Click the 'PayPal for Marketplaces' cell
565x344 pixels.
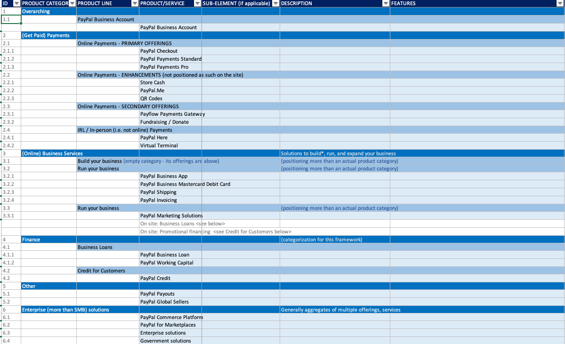tap(170, 325)
